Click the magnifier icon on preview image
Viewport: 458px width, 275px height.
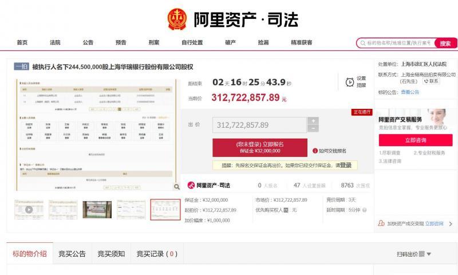[177, 186]
